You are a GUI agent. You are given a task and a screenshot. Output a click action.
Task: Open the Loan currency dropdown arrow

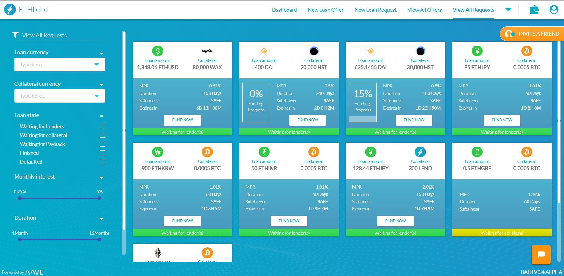97,64
